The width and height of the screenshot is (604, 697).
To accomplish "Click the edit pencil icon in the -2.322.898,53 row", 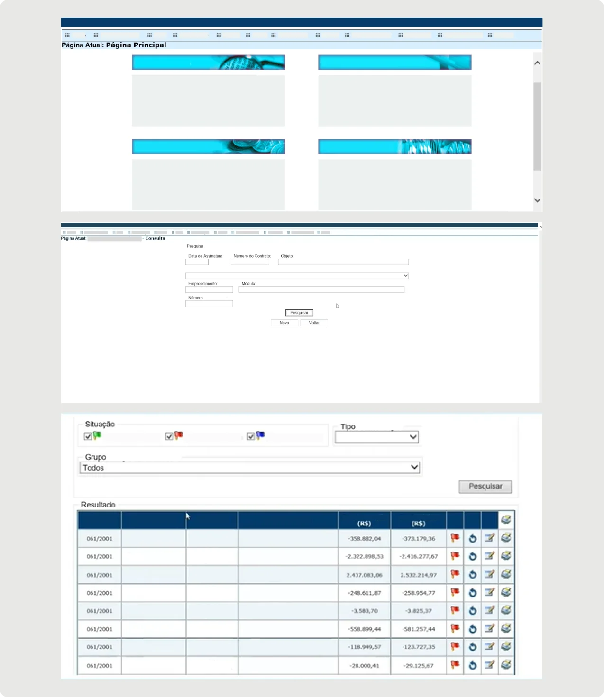I will [489, 556].
